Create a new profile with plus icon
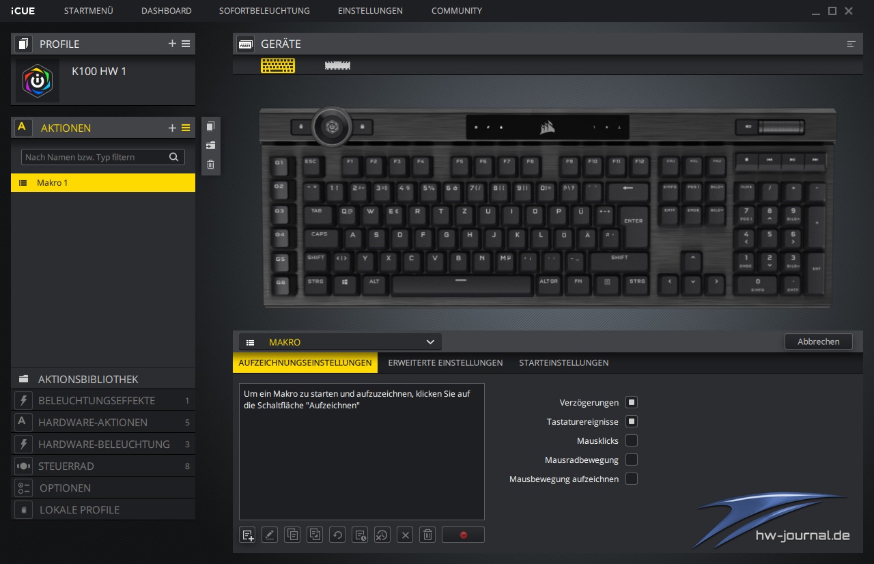874x564 pixels. tap(172, 44)
